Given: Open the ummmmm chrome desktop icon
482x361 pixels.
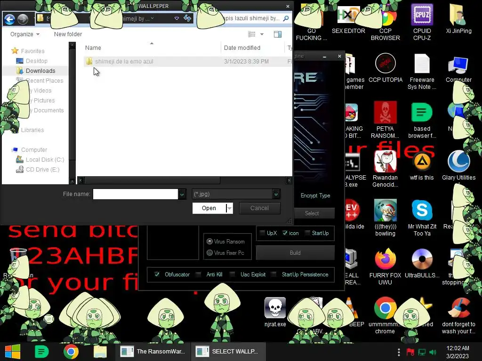Looking at the screenshot, I should (x=385, y=315).
